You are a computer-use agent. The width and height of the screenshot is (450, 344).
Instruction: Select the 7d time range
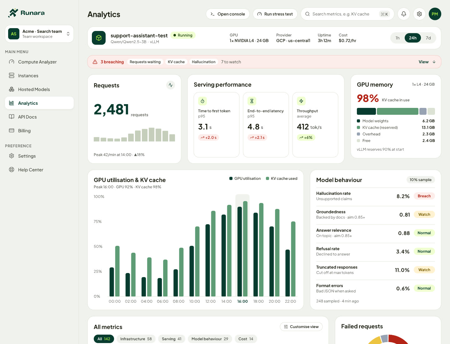[428, 38]
